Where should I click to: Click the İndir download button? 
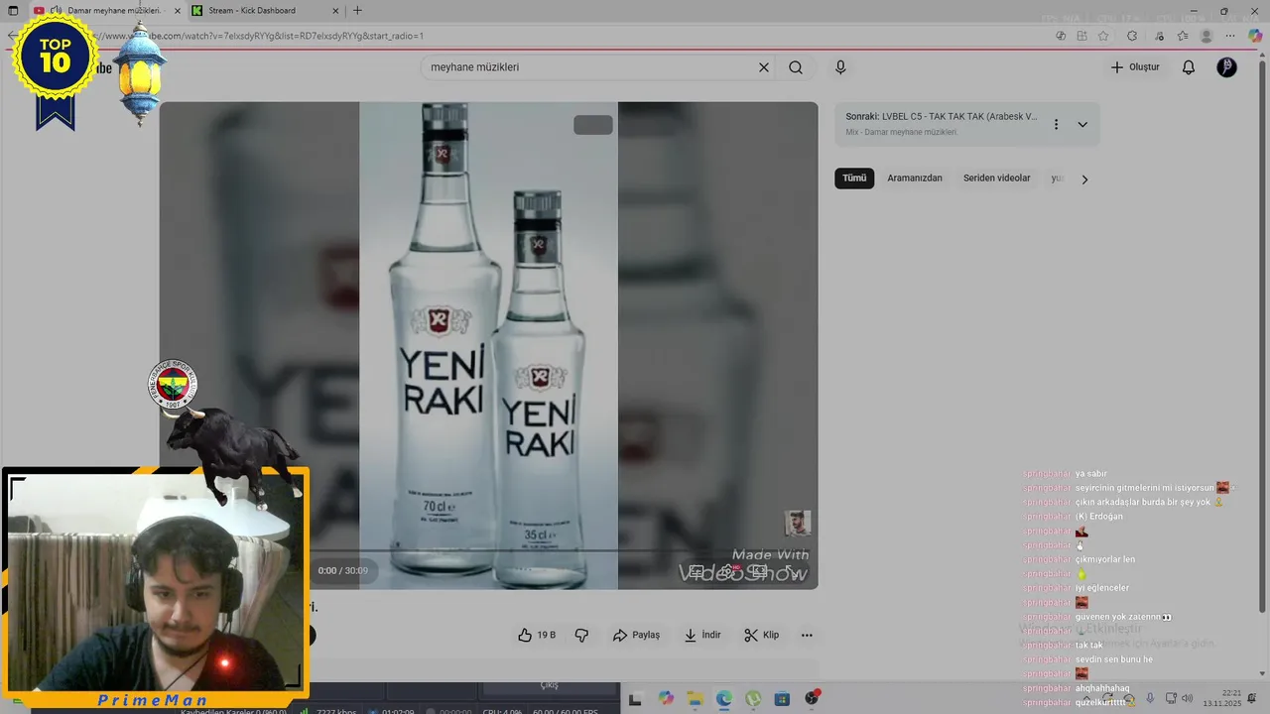click(x=702, y=635)
